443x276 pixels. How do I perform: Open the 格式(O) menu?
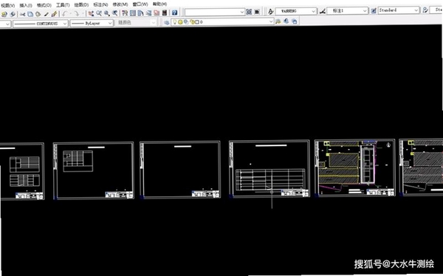pos(44,5)
